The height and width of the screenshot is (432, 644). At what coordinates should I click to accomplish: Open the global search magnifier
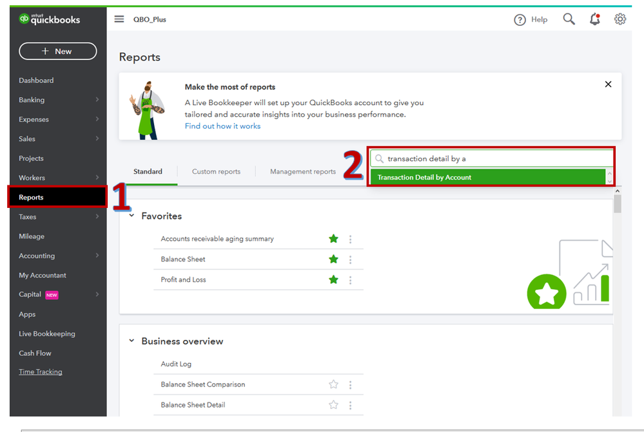(569, 19)
